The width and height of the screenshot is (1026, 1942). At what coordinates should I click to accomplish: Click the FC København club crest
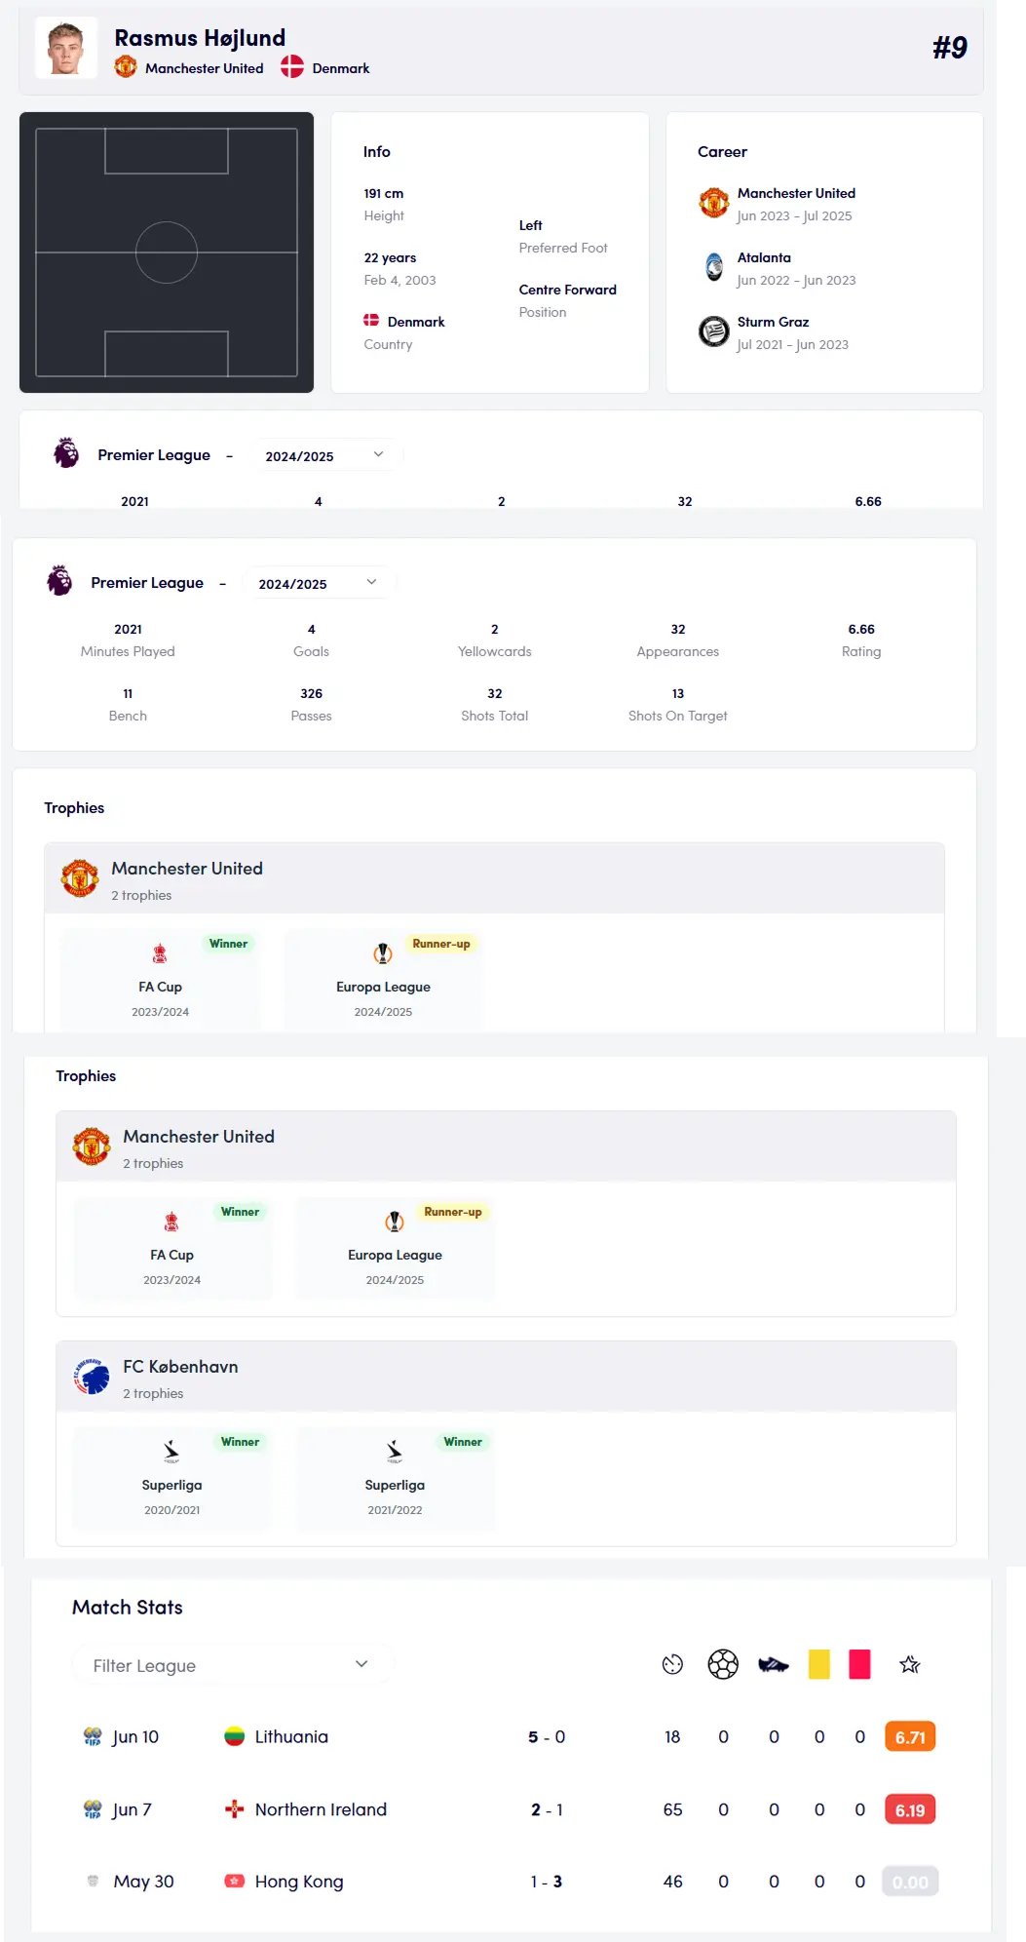click(92, 1377)
